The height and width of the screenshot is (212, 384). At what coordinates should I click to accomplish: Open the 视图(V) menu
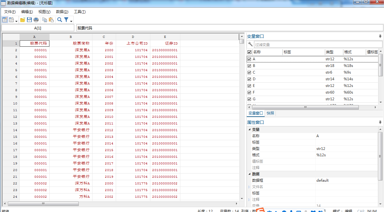click(x=44, y=12)
